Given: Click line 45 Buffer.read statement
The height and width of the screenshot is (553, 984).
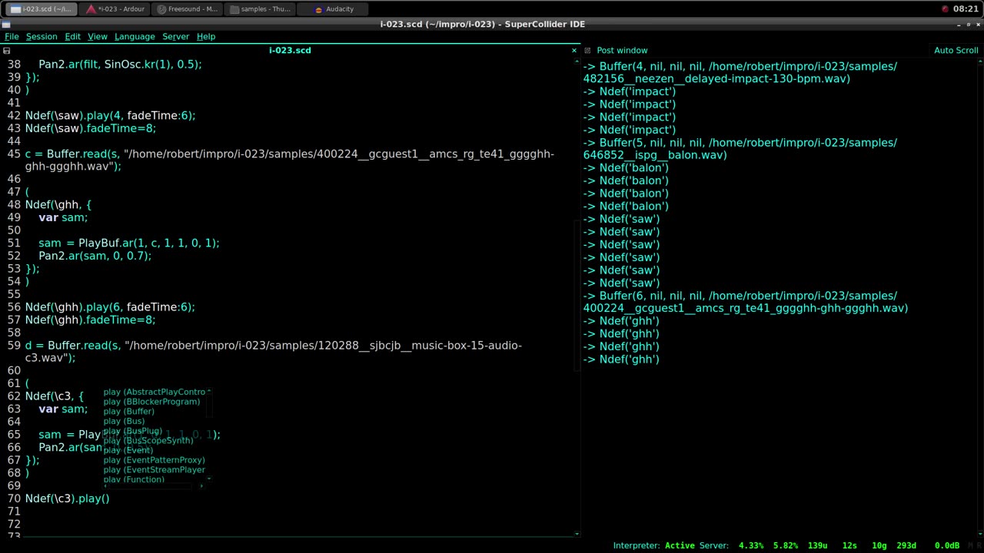Looking at the screenshot, I should (290, 160).
